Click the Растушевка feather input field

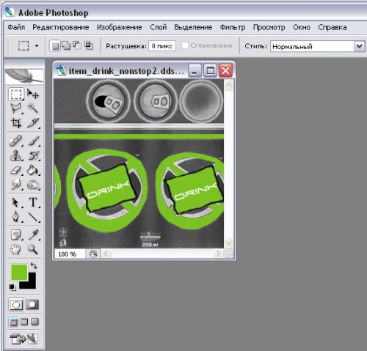click(x=162, y=46)
